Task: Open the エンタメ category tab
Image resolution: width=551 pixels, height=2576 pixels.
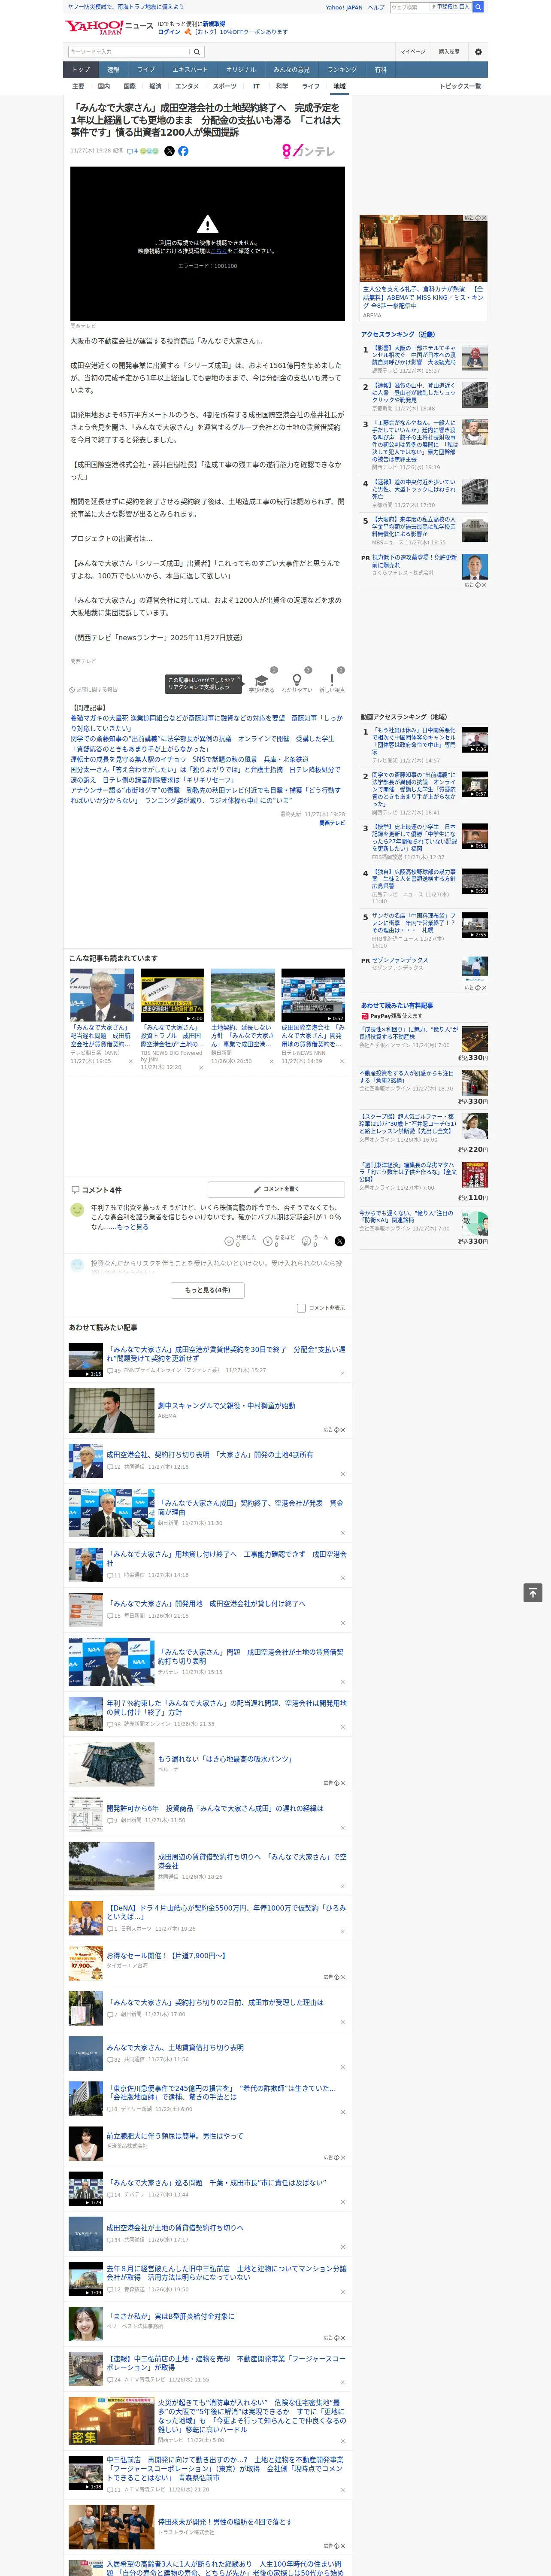Action: click(187, 86)
